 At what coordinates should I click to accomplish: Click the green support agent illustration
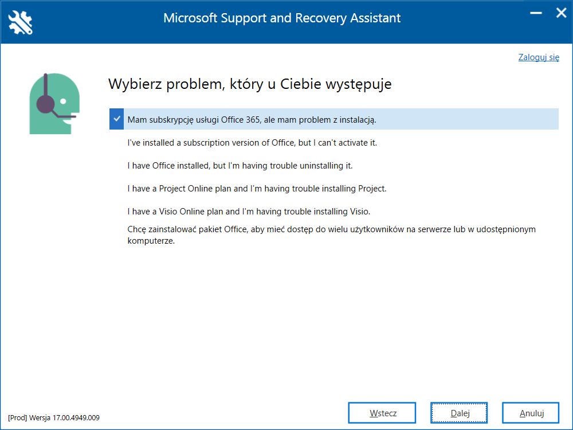54,103
